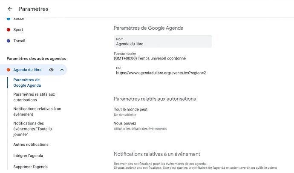Image resolution: width=294 pixels, height=173 pixels.
Task: Click the Paramètres page title
Action: pyautogui.click(x=34, y=9)
